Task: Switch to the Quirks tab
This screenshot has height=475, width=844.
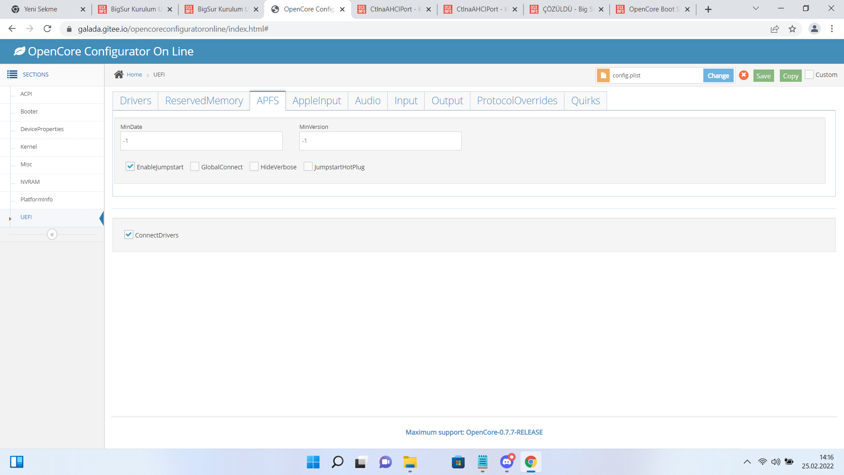Action: point(585,101)
